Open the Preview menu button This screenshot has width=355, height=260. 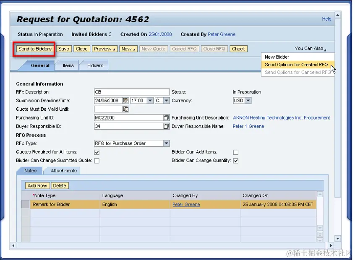pos(104,49)
